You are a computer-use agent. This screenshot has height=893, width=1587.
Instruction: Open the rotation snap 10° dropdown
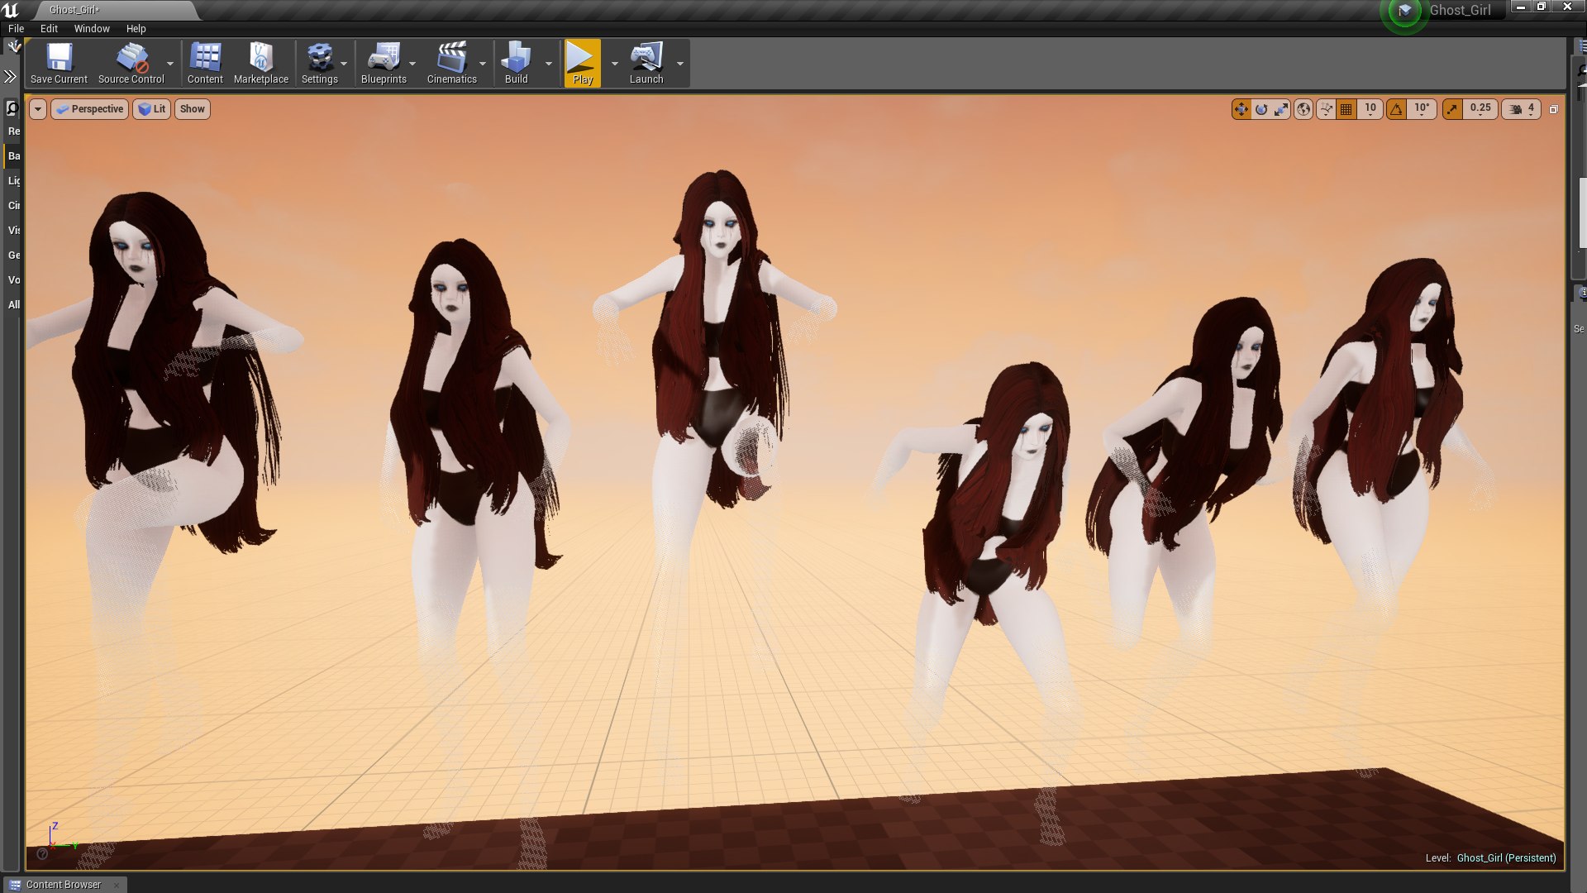tap(1422, 109)
